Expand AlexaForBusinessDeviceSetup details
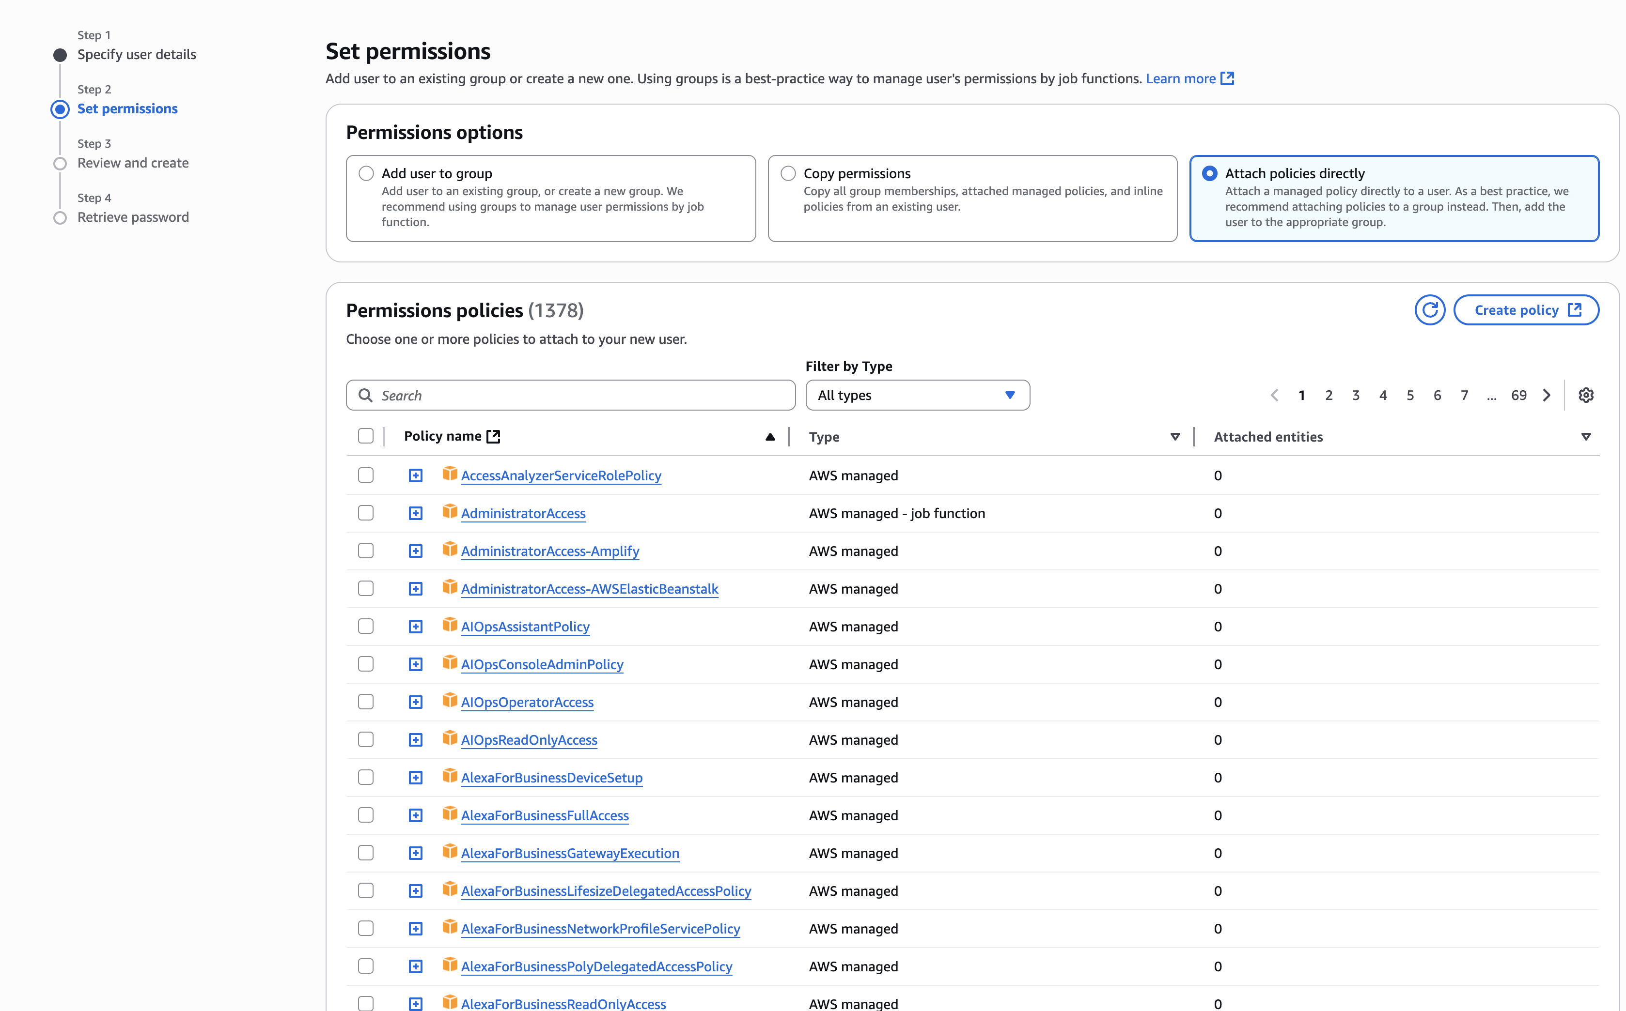The width and height of the screenshot is (1626, 1011). click(415, 778)
